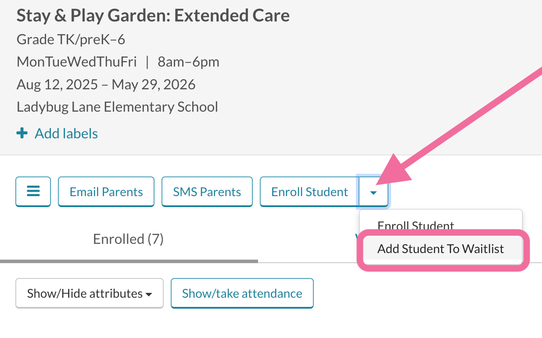Select Add Student To Waitlist option
Screen dimensions: 542x338
tap(441, 249)
